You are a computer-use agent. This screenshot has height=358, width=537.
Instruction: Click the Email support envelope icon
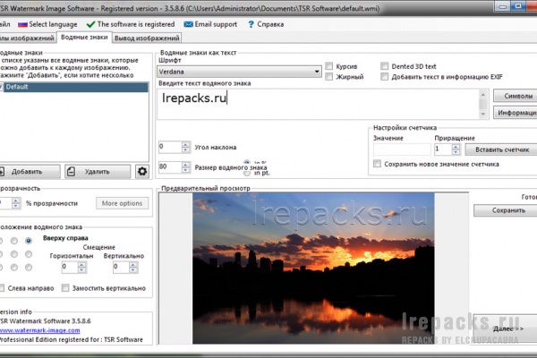tap(188, 24)
